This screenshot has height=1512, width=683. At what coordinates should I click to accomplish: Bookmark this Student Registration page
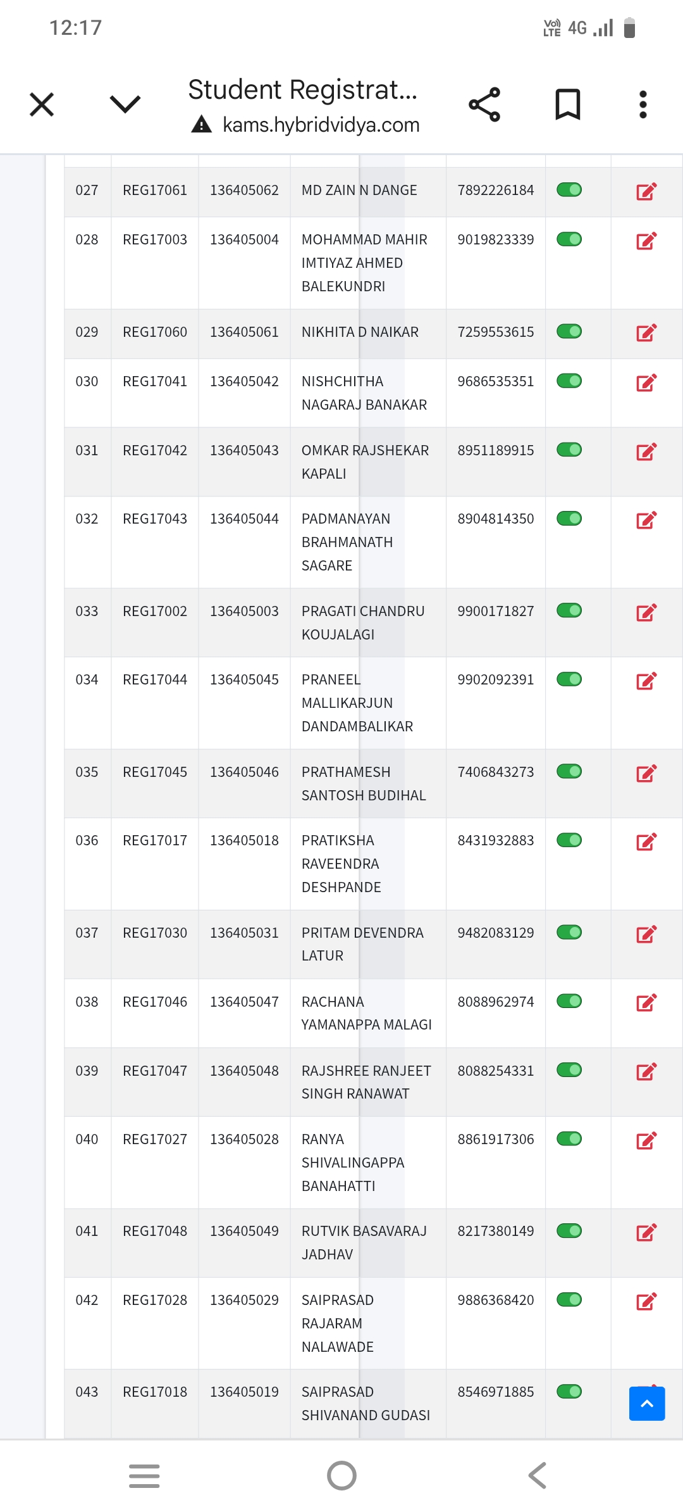(567, 104)
